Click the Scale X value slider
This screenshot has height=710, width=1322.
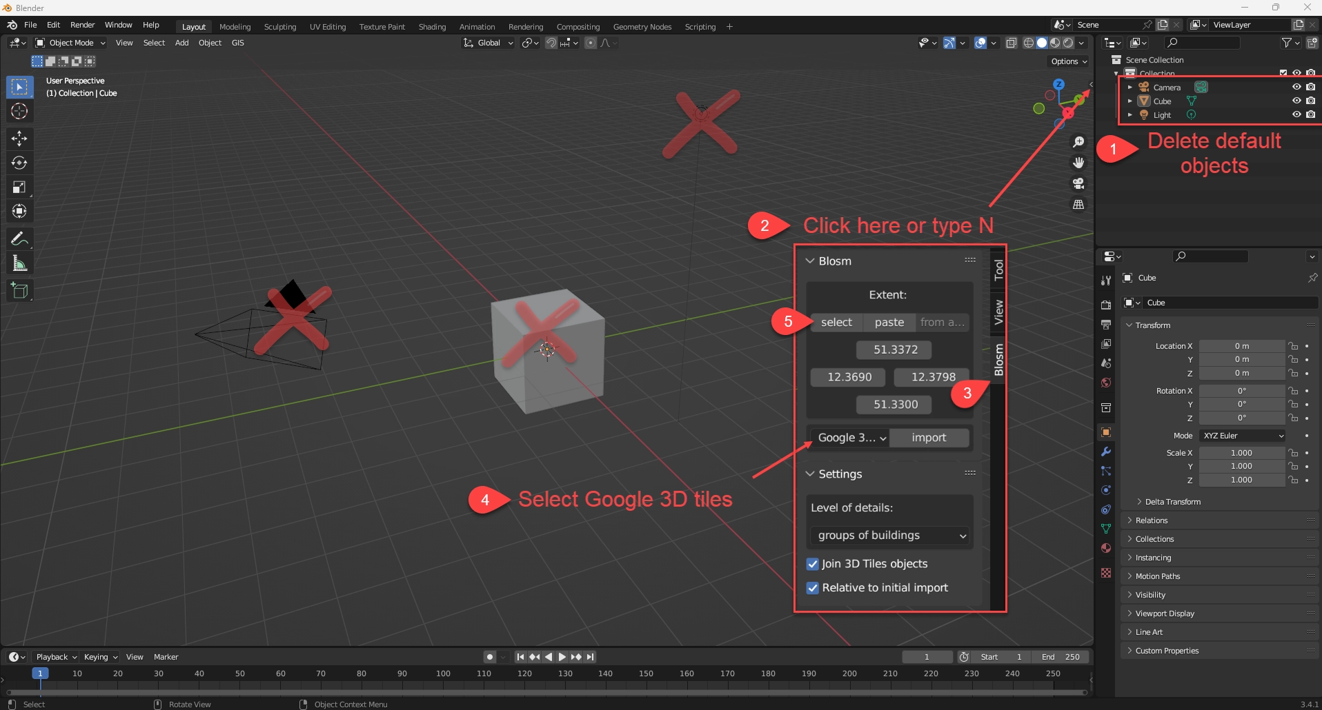pos(1241,453)
